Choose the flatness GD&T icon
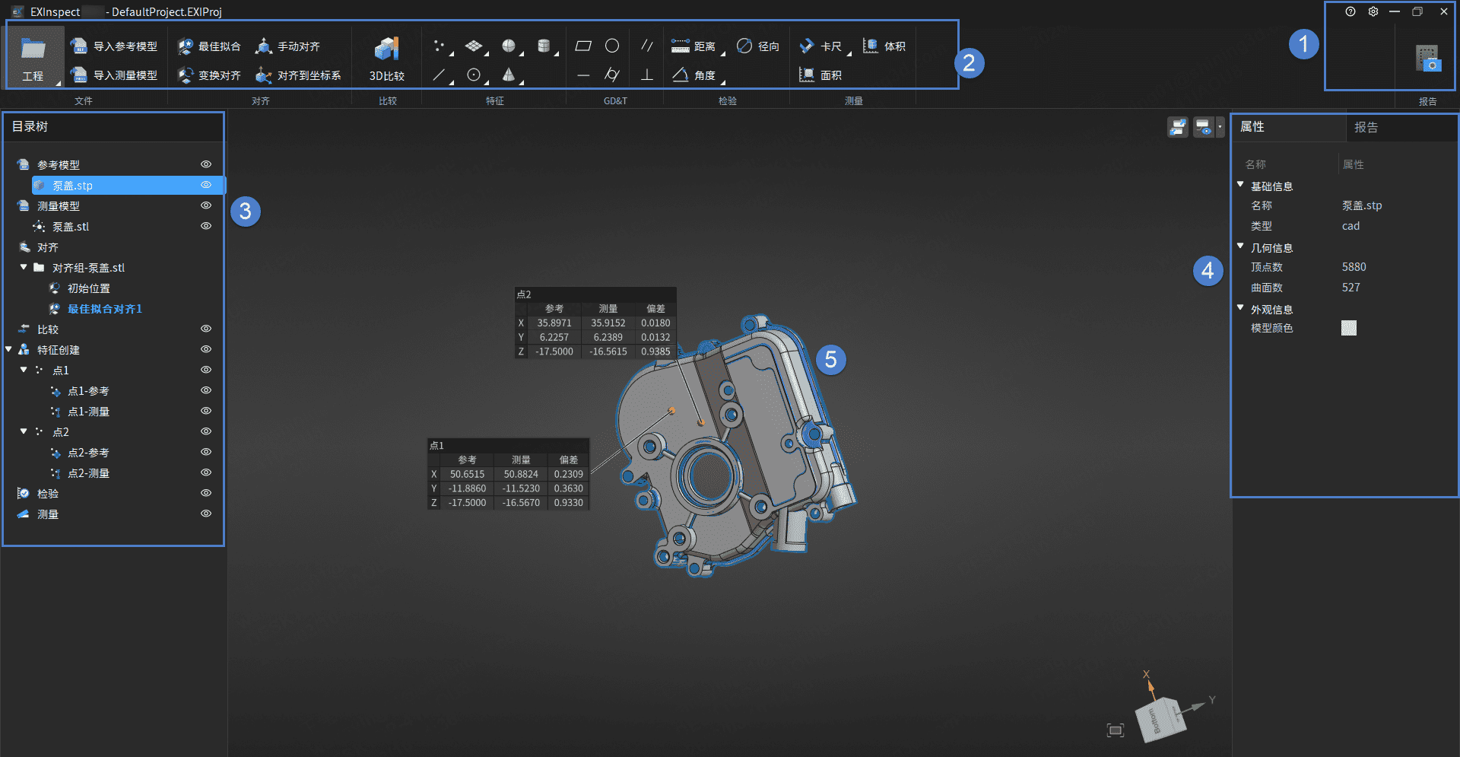The width and height of the screenshot is (1460, 757). (x=583, y=46)
